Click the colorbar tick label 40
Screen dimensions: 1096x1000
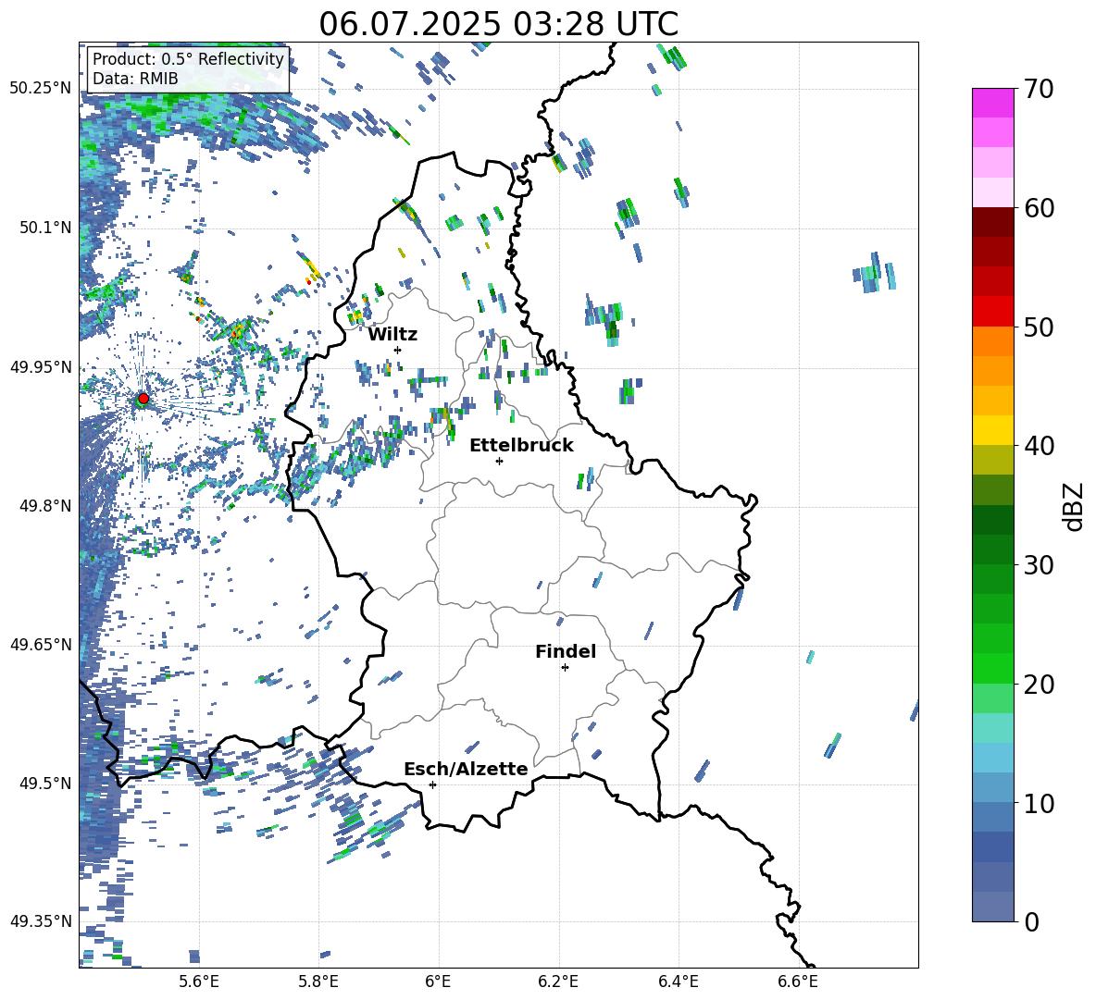(1039, 446)
